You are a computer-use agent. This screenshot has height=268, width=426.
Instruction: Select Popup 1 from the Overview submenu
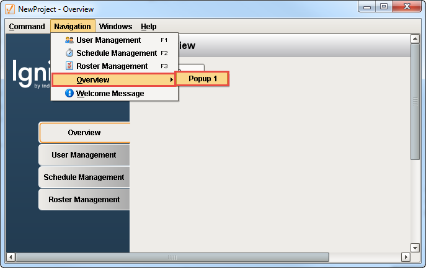coord(203,79)
